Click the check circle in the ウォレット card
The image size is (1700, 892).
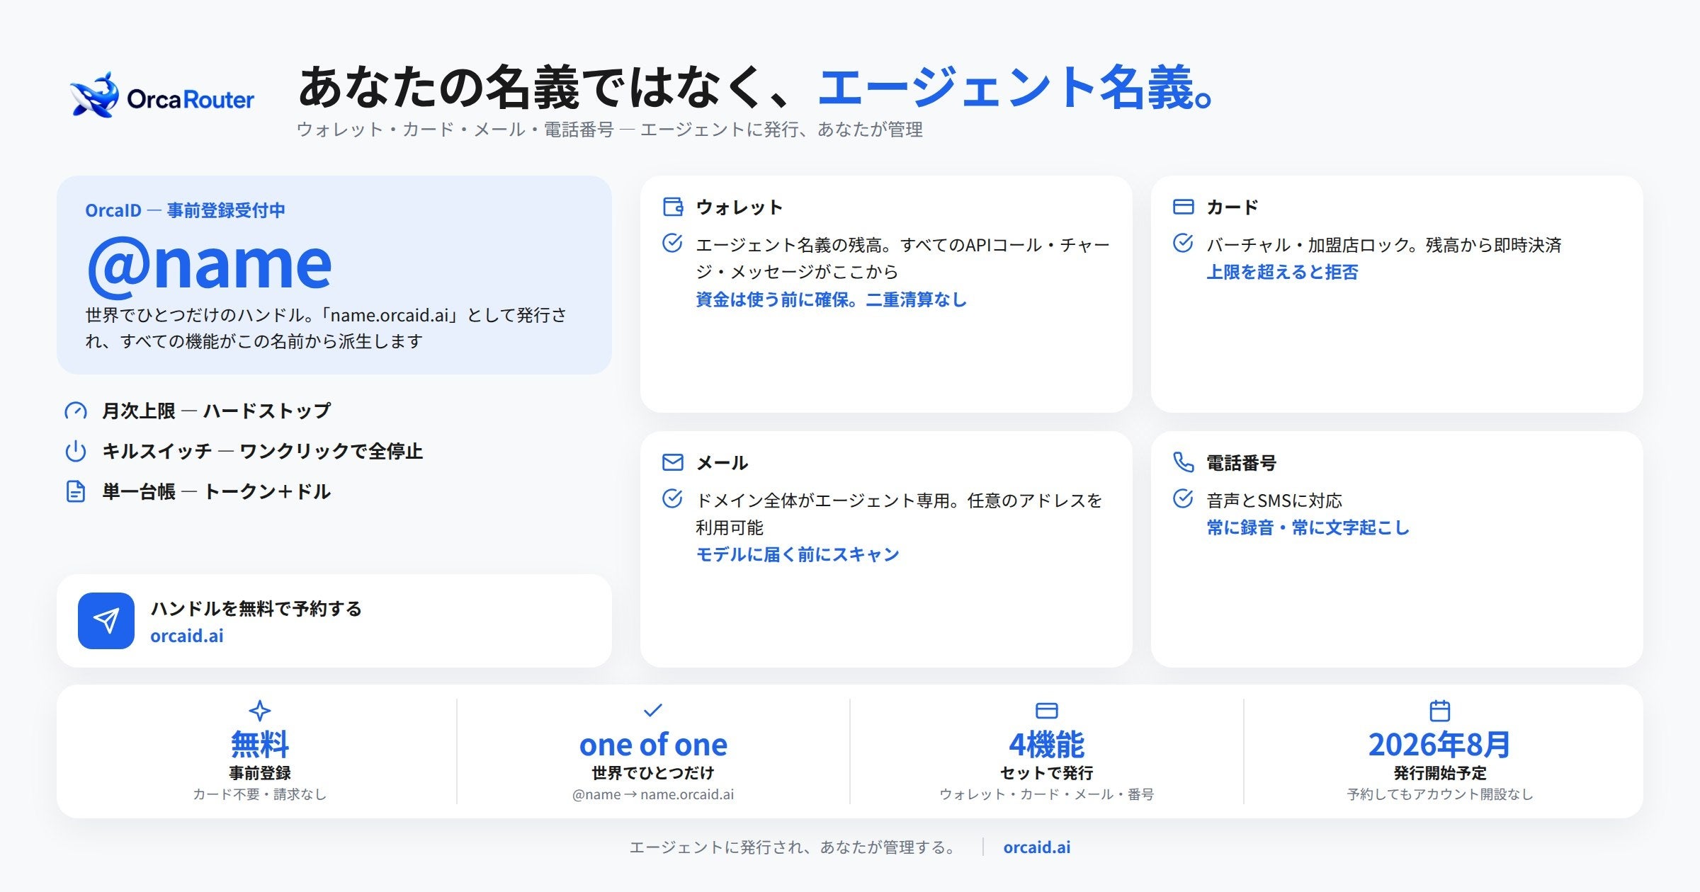(x=672, y=244)
